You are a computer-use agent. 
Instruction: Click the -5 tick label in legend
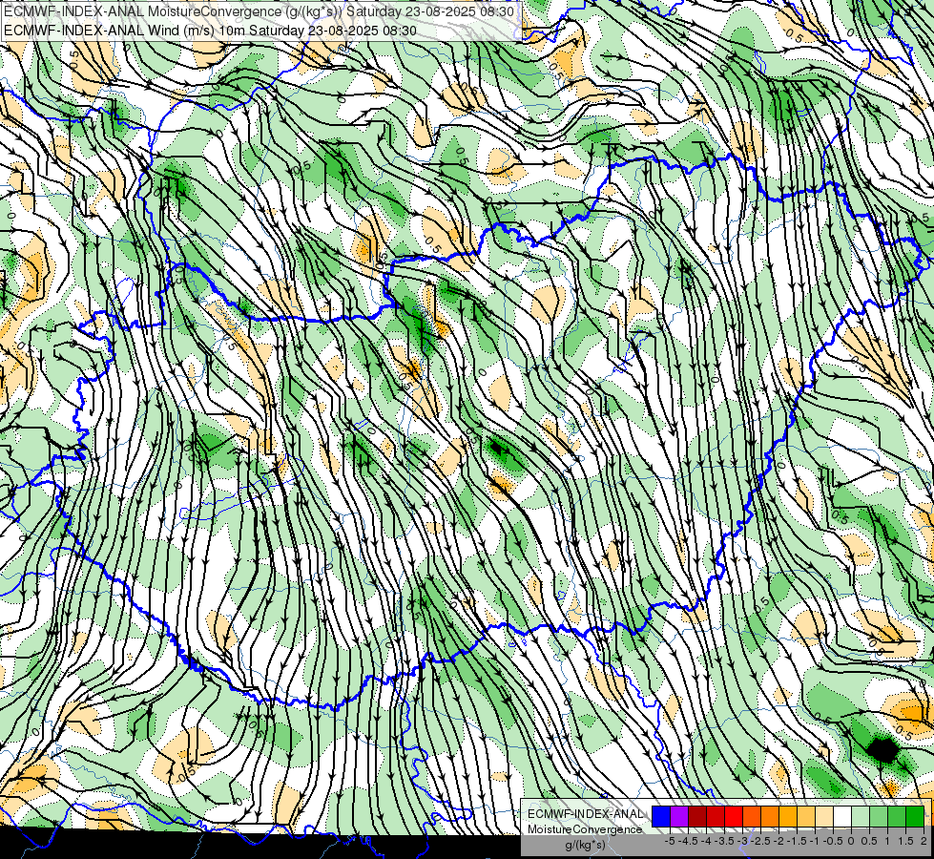[670, 841]
